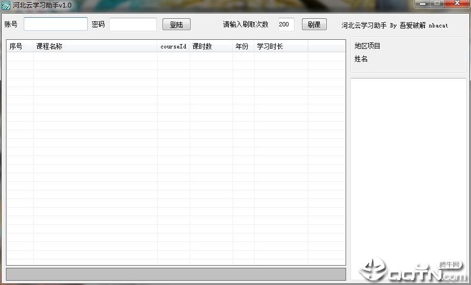Viewport: 471px width, 285px height.
Task: Click the 年份 column header
Action: (243, 46)
